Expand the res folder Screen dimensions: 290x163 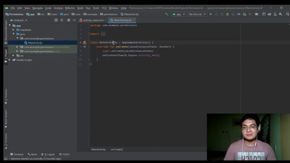(x=13, y=55)
